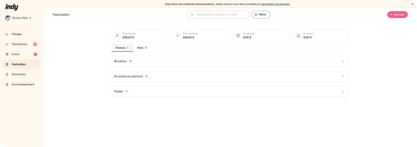Expand the Brouillons section chevron
The height and width of the screenshot is (147, 417).
coord(342,61)
